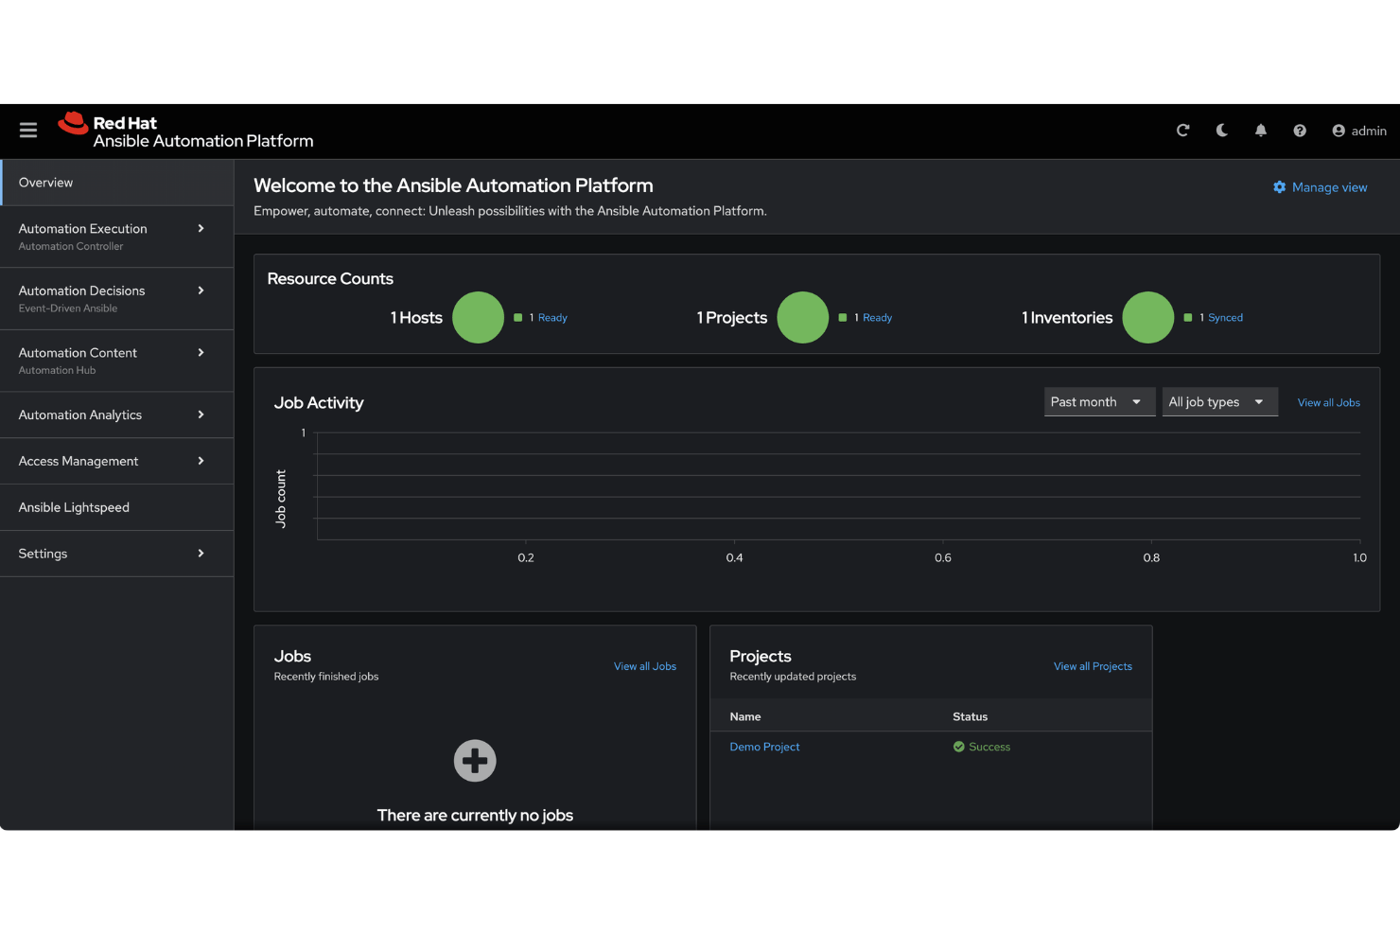The image size is (1400, 934).
Task: Click View all Jobs in Jobs card
Action: tap(645, 666)
